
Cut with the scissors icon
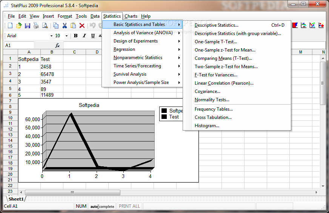coord(65,26)
